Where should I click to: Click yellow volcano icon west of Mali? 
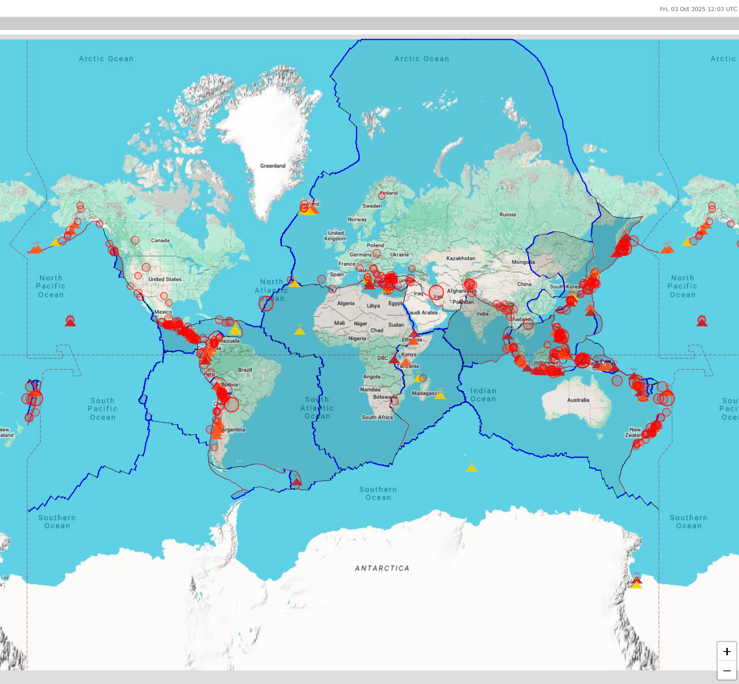(300, 330)
